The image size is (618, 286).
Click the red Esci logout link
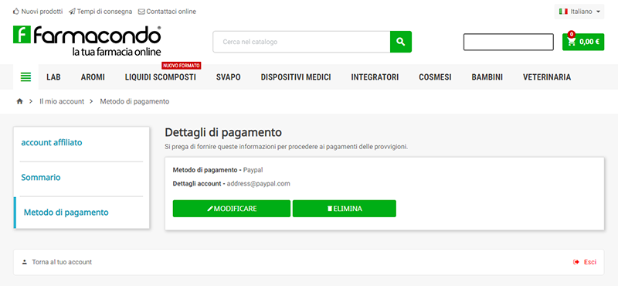[585, 262]
